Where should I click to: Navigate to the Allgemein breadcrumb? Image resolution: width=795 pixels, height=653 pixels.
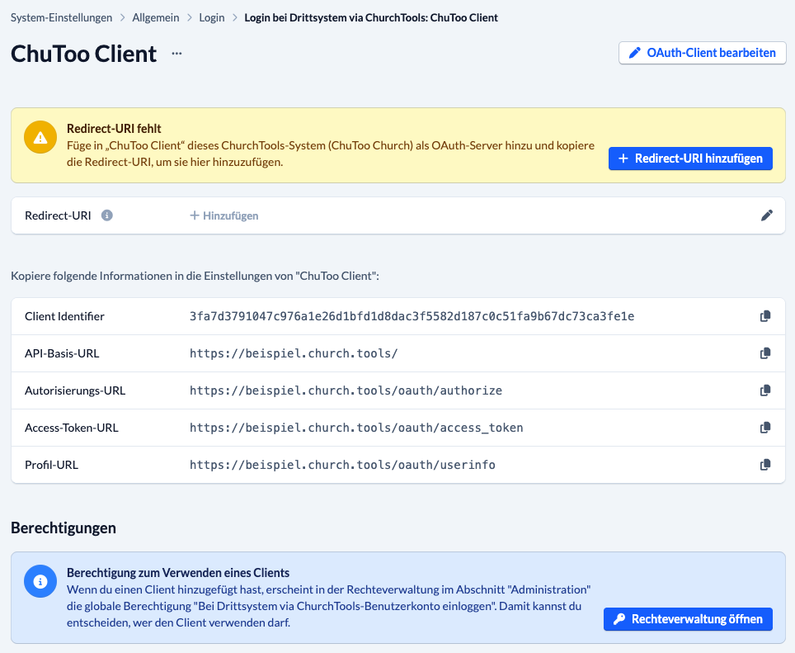click(x=155, y=17)
